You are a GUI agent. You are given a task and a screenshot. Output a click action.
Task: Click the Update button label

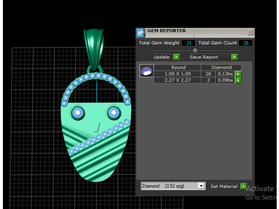click(x=162, y=57)
